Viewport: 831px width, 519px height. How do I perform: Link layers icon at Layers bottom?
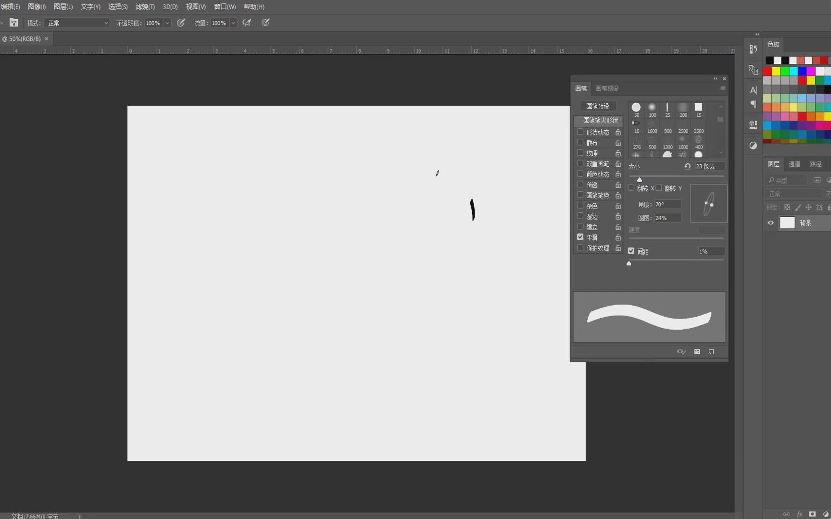tap(786, 514)
